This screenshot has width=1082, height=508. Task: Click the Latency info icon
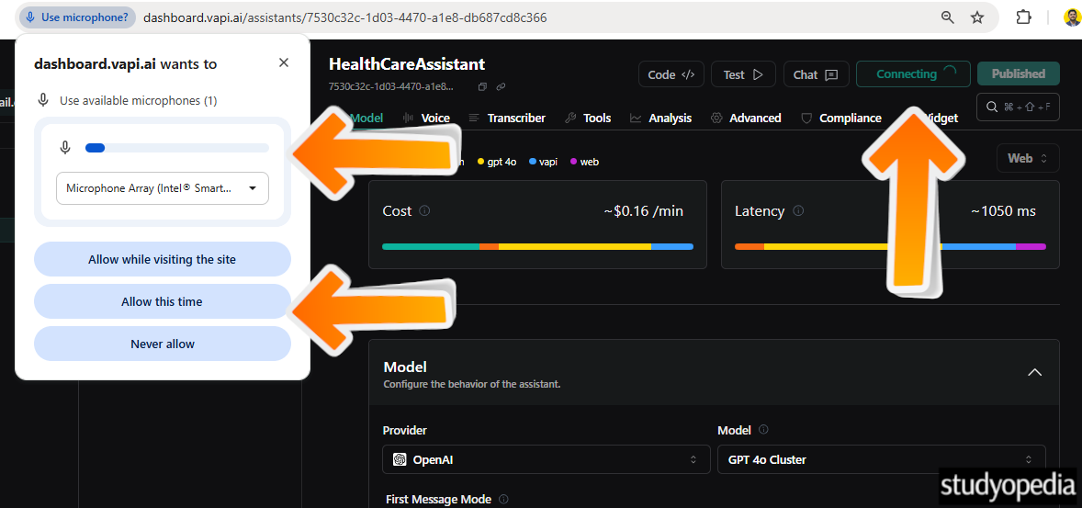tap(798, 210)
